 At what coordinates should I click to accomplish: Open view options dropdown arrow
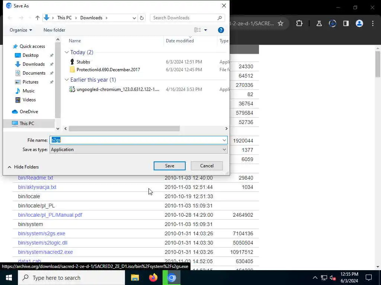click(x=205, y=30)
